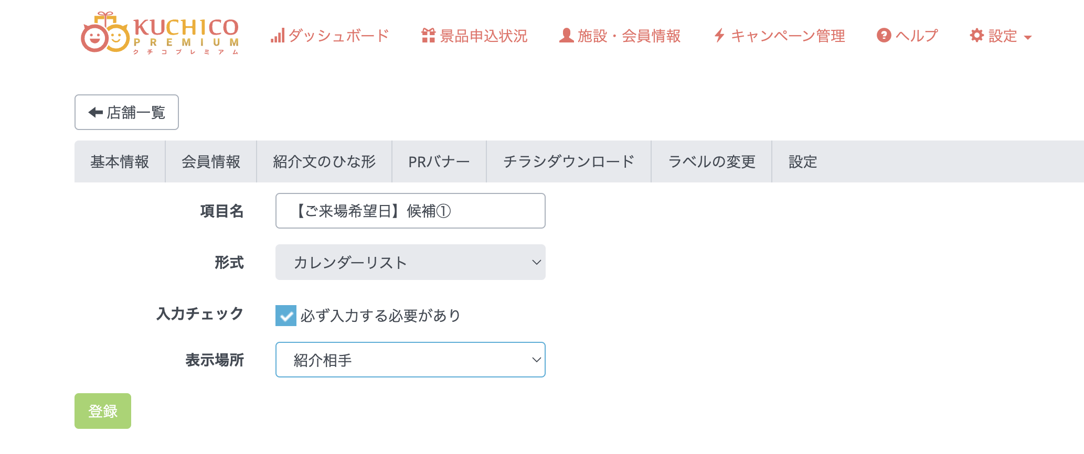
Task: Open the PRバナー tab
Action: [x=439, y=161]
